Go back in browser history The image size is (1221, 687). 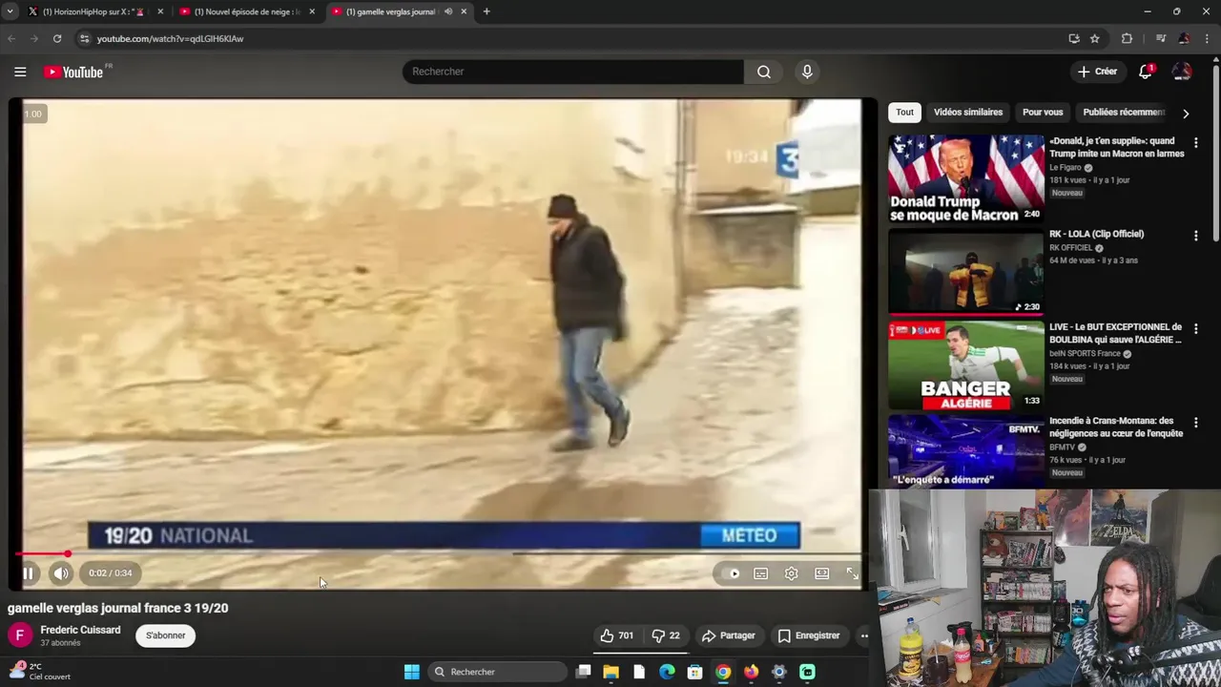pyautogui.click(x=11, y=39)
